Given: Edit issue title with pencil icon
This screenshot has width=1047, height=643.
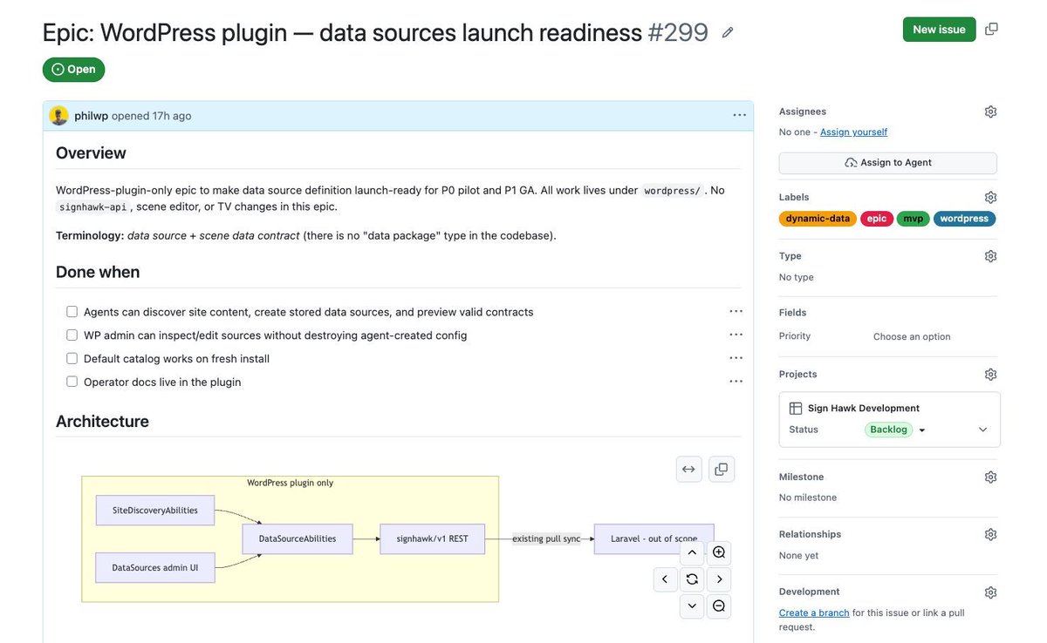Looking at the screenshot, I should coord(728,32).
